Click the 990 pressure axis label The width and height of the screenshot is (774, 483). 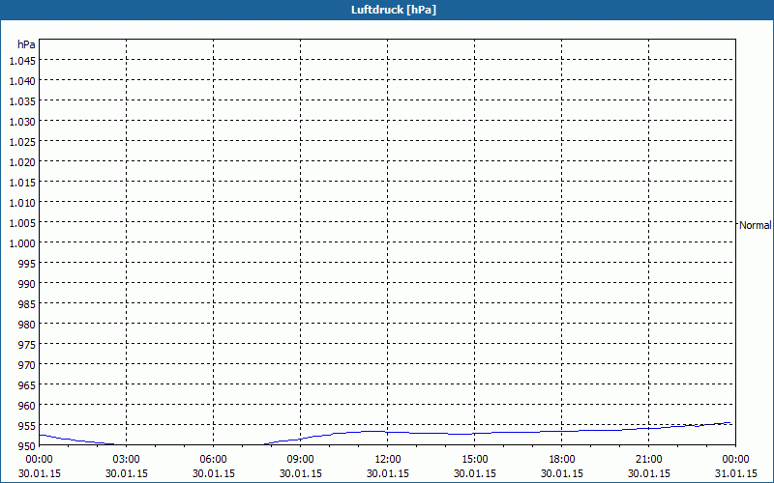pyautogui.click(x=28, y=284)
